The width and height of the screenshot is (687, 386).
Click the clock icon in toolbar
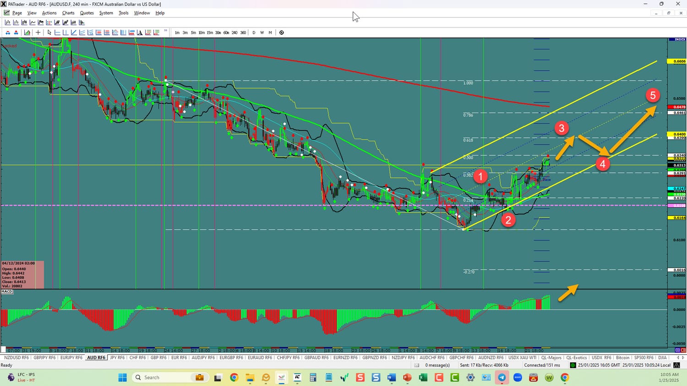tap(282, 32)
